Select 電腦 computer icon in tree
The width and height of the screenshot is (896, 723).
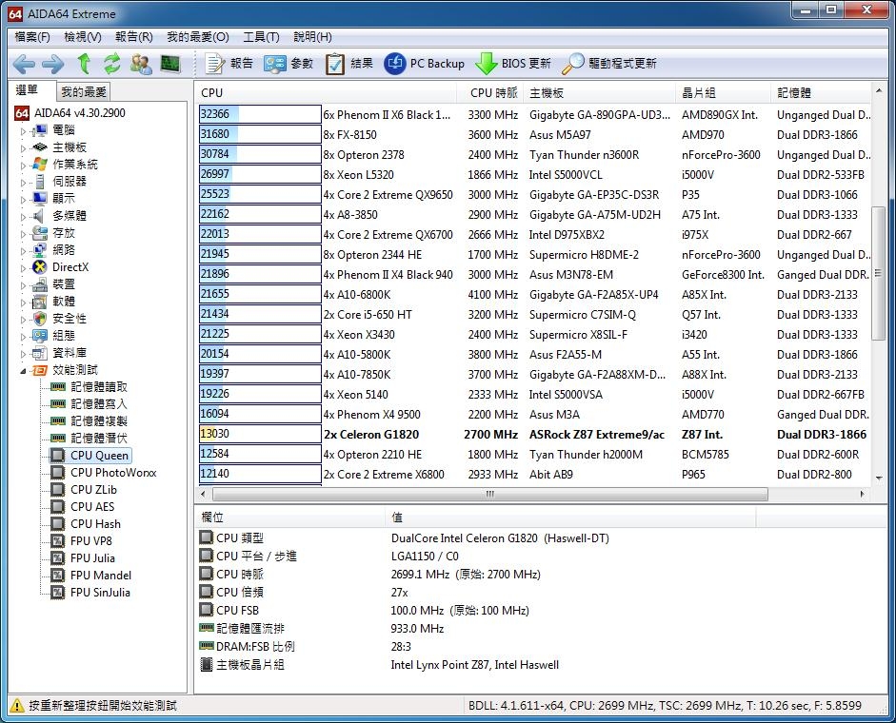39,130
